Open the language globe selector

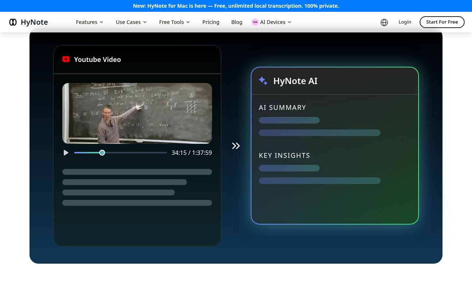pyautogui.click(x=384, y=22)
